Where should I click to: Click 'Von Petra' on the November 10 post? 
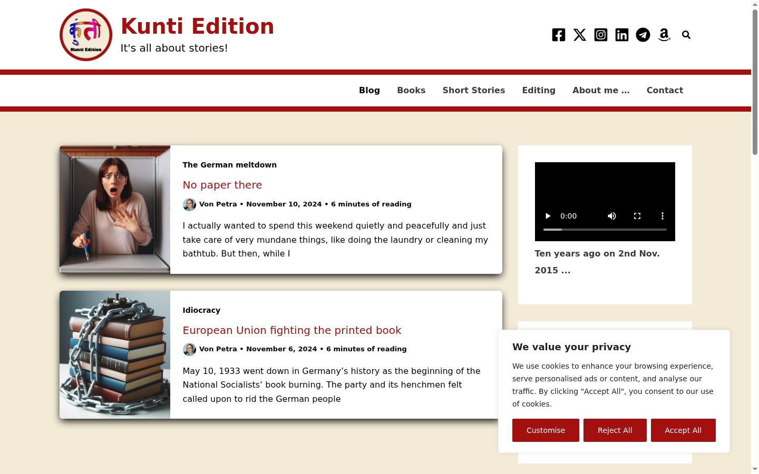pos(218,204)
